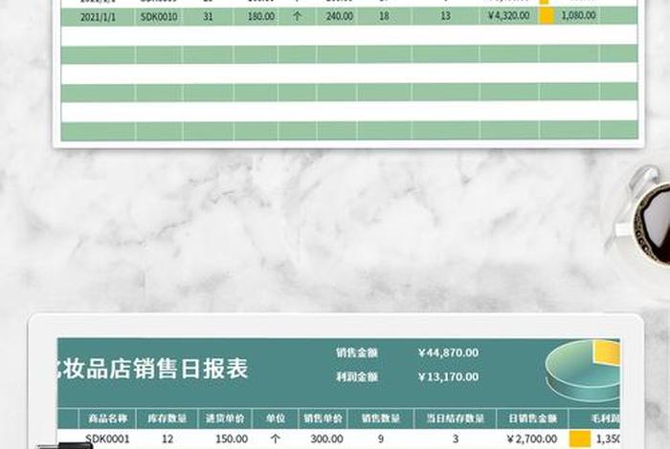670x449 pixels.
Task: Select the ¥4,320.00 daily sales cell
Action: coord(508,16)
